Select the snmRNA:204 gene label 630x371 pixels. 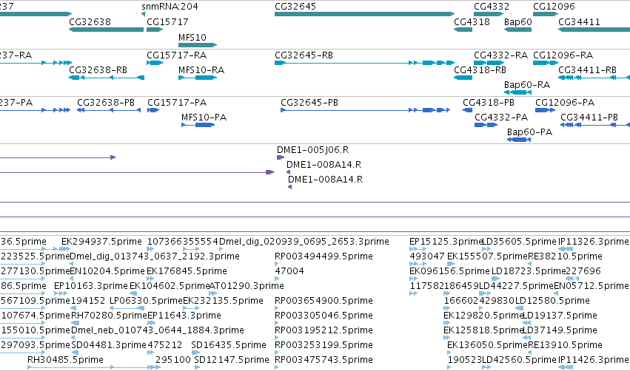click(x=170, y=7)
